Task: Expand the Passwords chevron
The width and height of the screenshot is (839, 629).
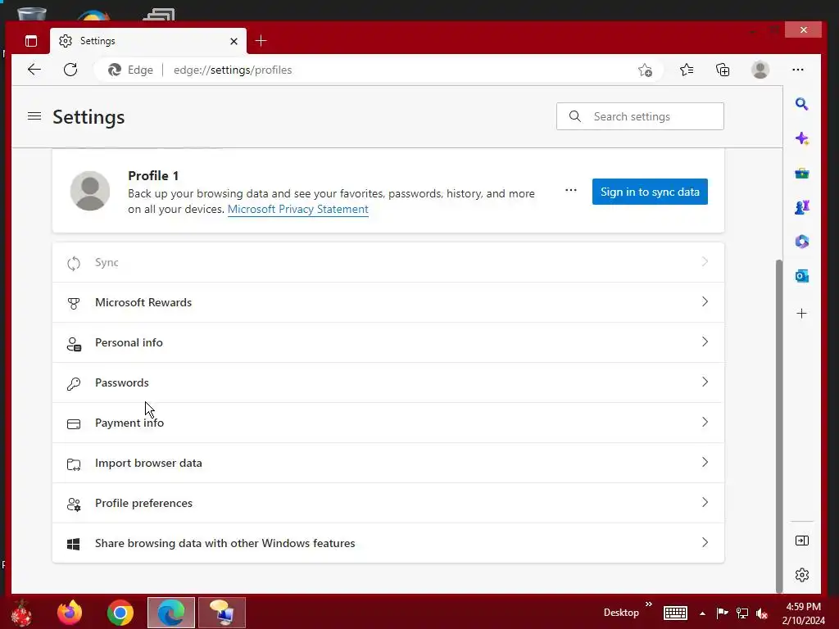Action: [x=705, y=382]
